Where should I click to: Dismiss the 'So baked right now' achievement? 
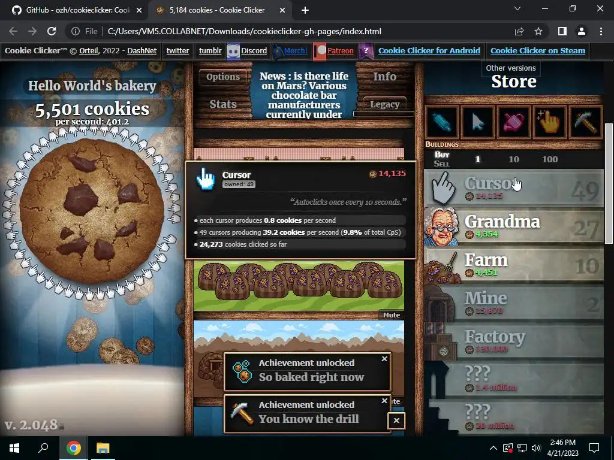click(x=384, y=359)
